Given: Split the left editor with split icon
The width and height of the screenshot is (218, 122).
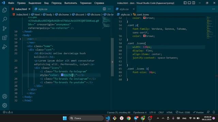Looking at the screenshot, I should 104,9.
